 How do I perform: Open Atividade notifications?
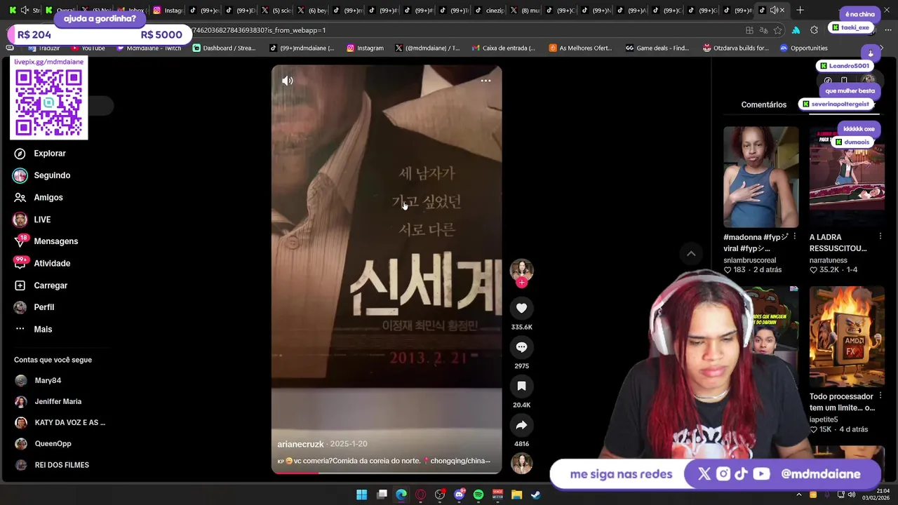tap(52, 264)
